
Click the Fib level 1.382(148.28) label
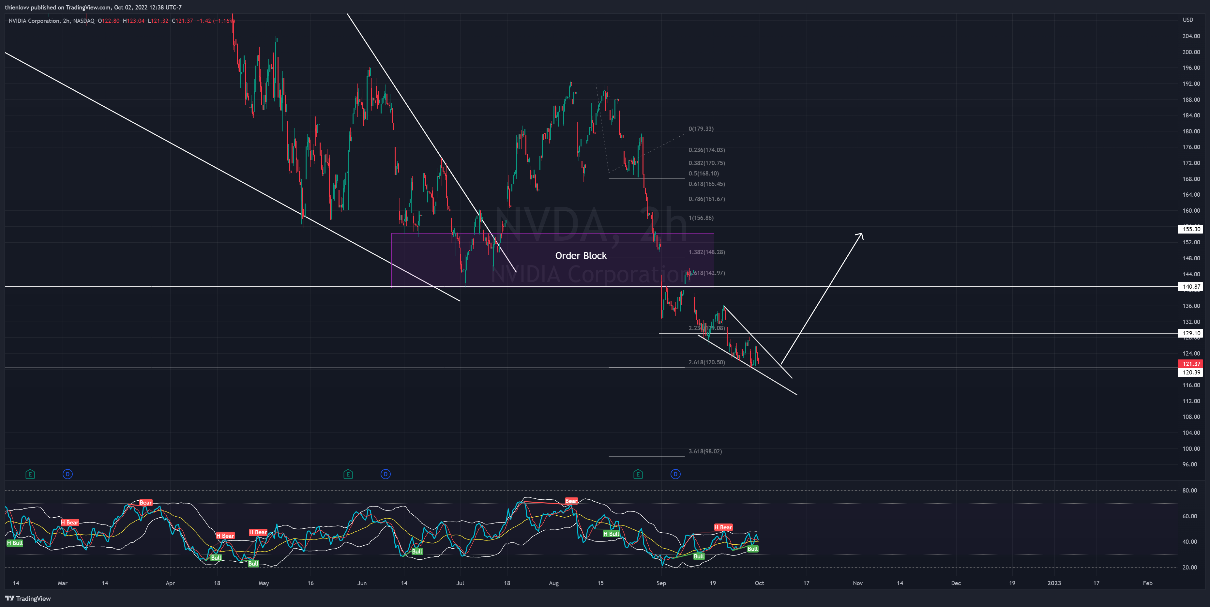point(706,252)
